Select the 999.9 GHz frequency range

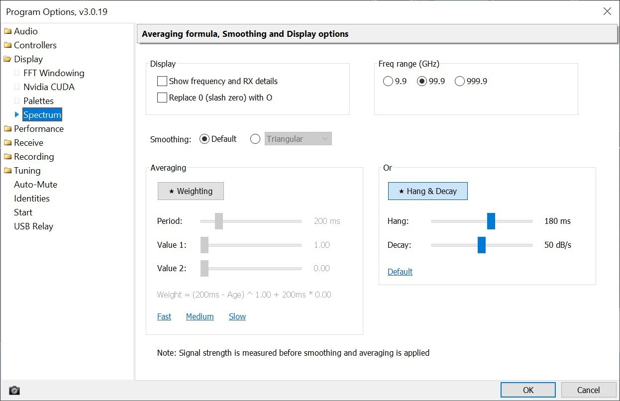point(460,81)
